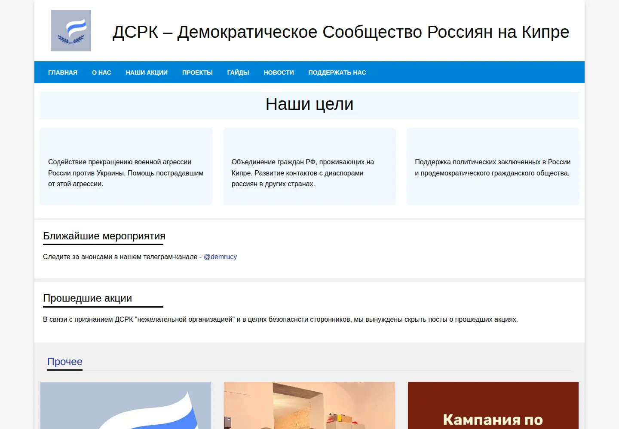Click the Наши цели heading
Image resolution: width=619 pixels, height=429 pixels.
tap(309, 104)
